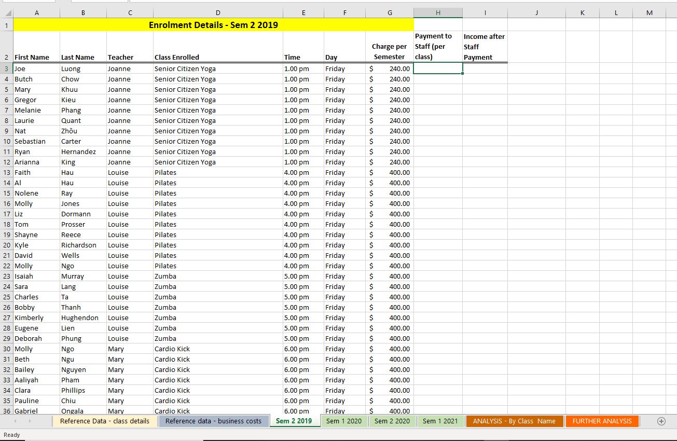Open the Reference Data - class details sheet
The height and width of the screenshot is (441, 677).
click(104, 421)
